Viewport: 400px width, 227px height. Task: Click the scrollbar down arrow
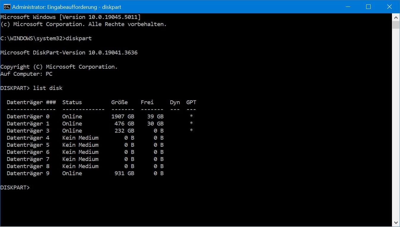point(396,223)
